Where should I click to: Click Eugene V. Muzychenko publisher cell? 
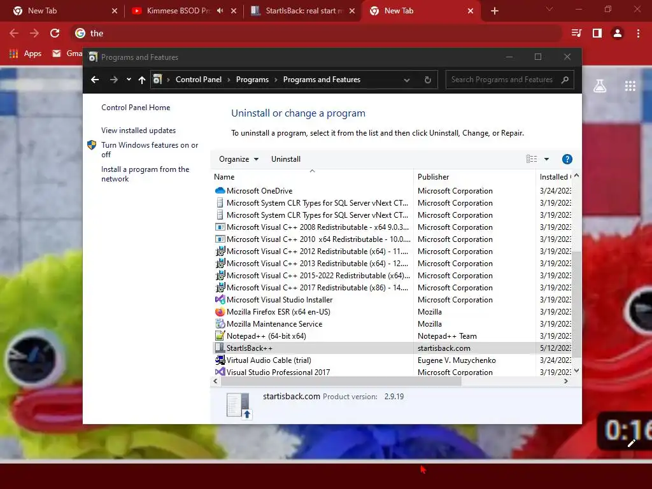point(457,360)
